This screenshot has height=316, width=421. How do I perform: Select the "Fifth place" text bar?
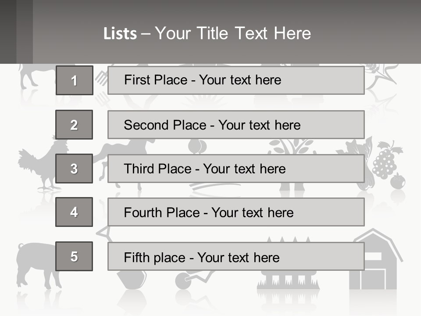point(236,256)
